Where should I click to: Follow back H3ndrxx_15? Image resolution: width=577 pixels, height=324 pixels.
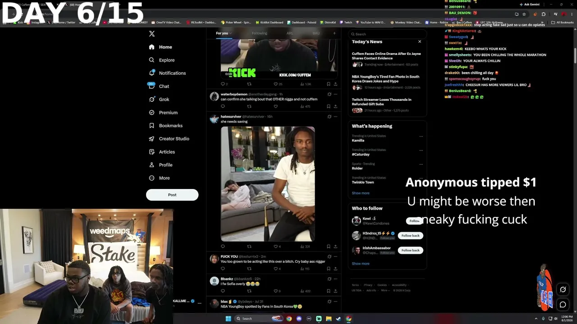[410, 235]
